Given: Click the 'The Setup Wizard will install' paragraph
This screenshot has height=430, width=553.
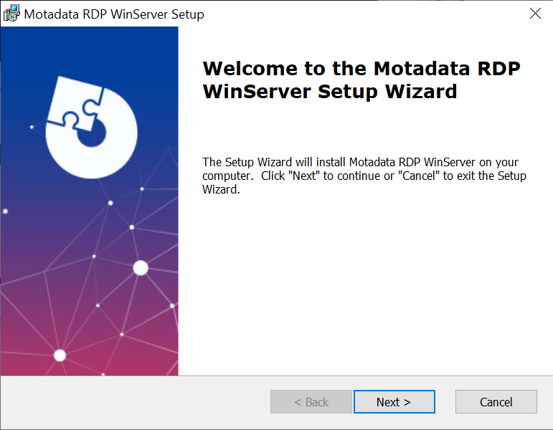Looking at the screenshot, I should (x=364, y=176).
